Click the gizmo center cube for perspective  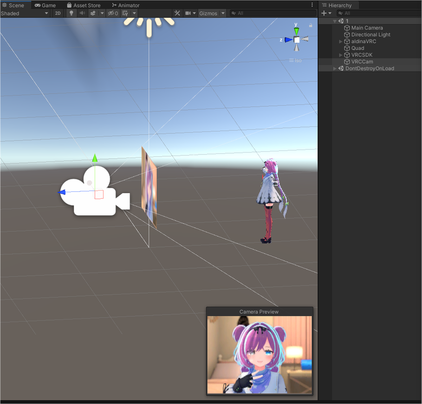(296, 40)
